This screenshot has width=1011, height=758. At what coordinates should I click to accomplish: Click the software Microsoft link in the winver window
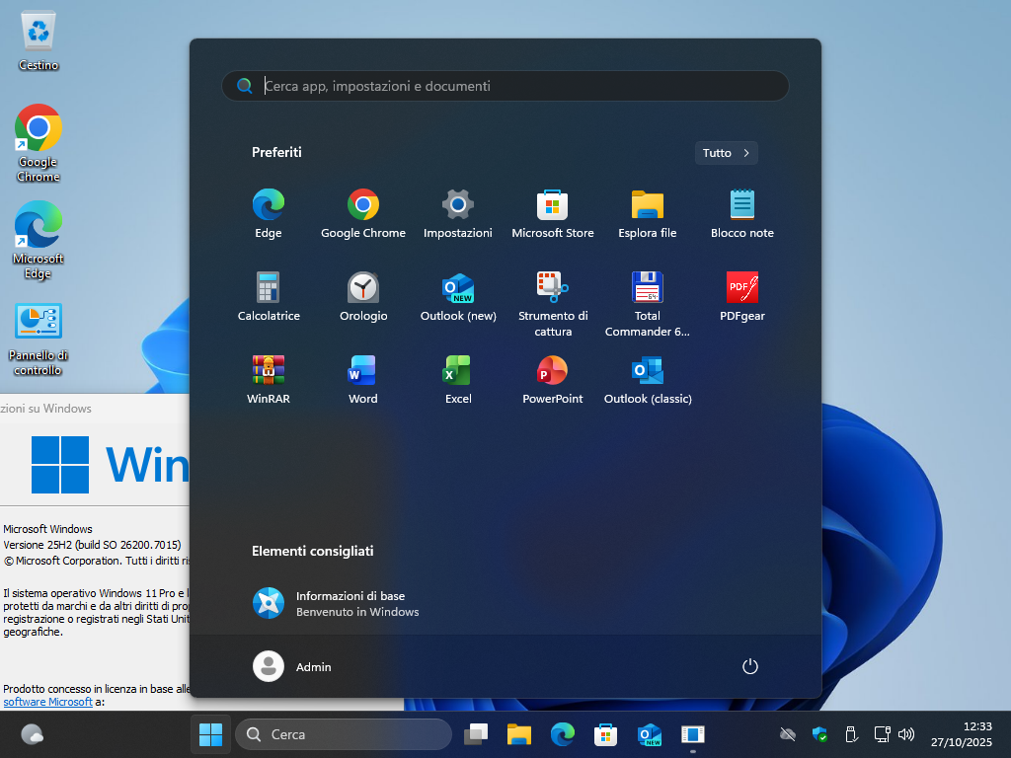click(x=47, y=702)
